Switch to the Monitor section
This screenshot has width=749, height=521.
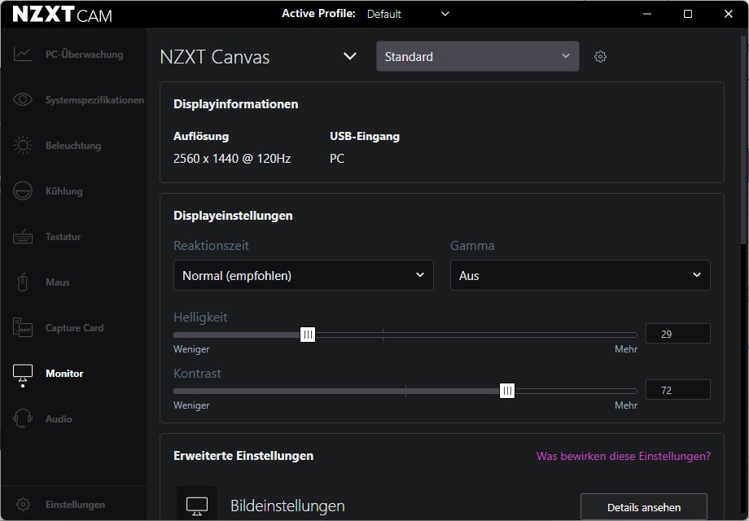64,374
